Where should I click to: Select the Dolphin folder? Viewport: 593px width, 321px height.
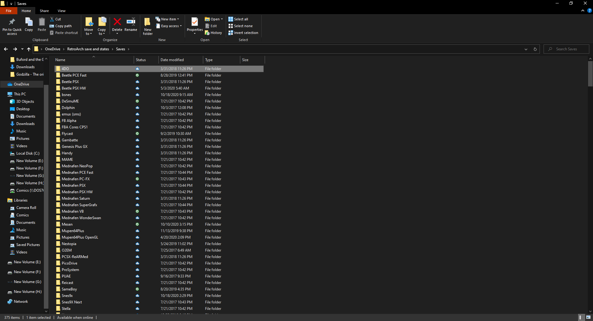click(x=159, y=108)
